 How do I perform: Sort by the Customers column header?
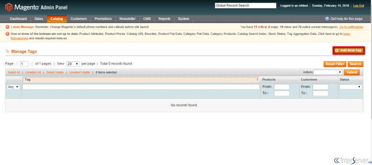click(319, 80)
